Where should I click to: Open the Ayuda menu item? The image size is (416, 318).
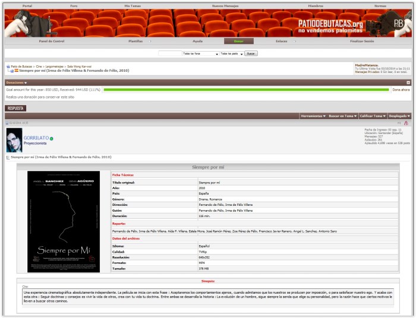coord(197,42)
